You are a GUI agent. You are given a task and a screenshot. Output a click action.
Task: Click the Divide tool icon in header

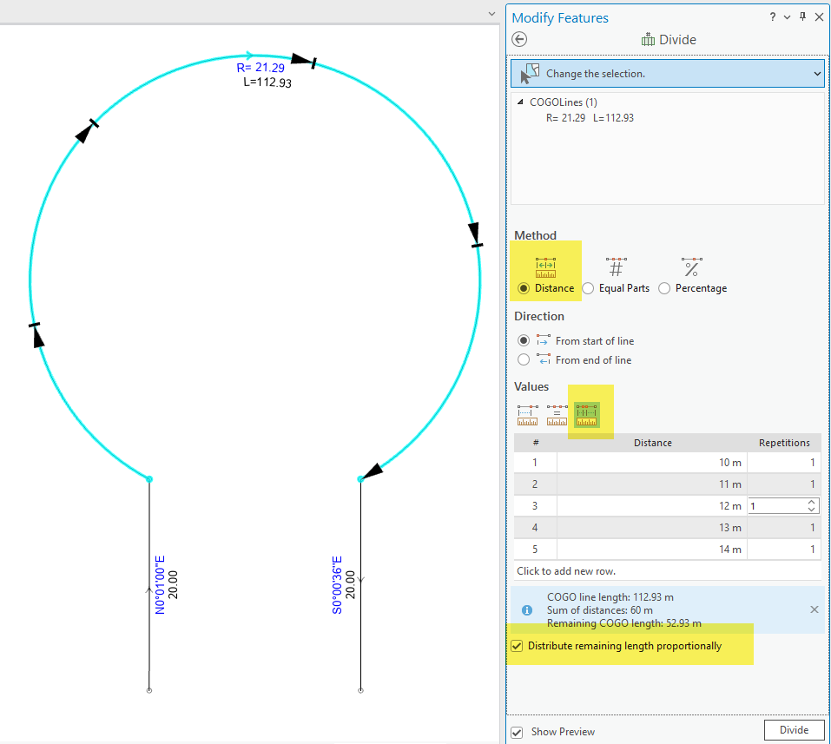click(x=648, y=40)
